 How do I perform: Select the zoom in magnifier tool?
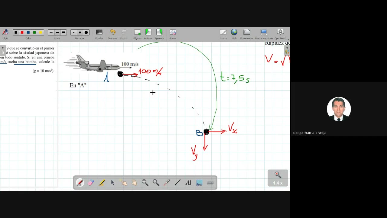coord(145,183)
